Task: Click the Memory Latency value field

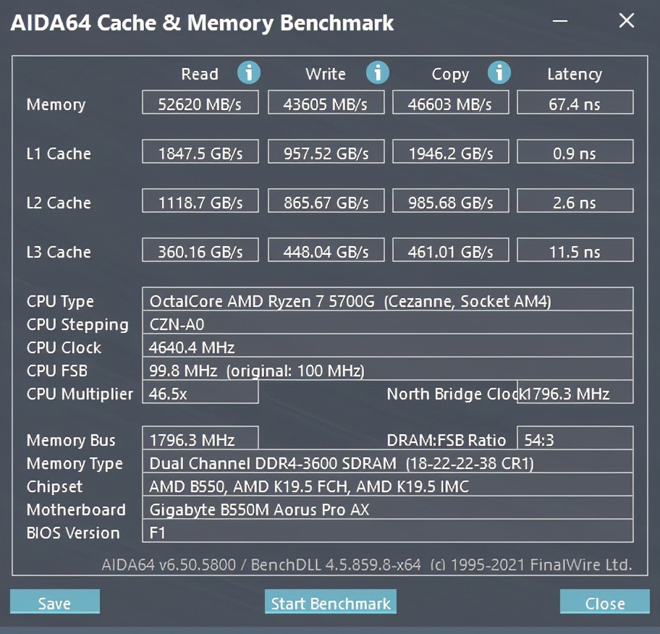Action: 575,103
